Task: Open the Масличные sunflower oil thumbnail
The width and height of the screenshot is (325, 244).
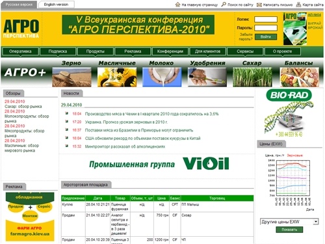Action: (117, 77)
